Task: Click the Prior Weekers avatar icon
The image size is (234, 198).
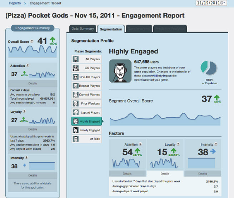Action: (76, 103)
